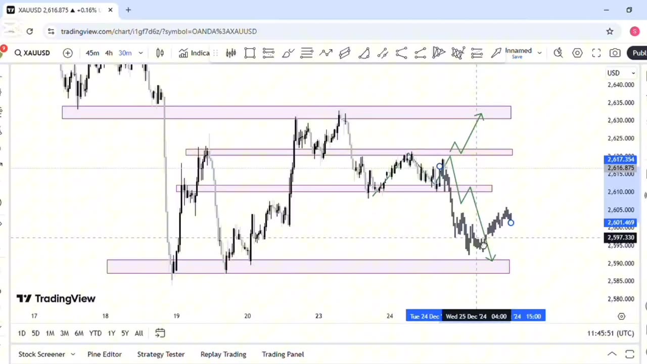Select the 3M date range
The height and width of the screenshot is (364, 647).
[x=64, y=333]
